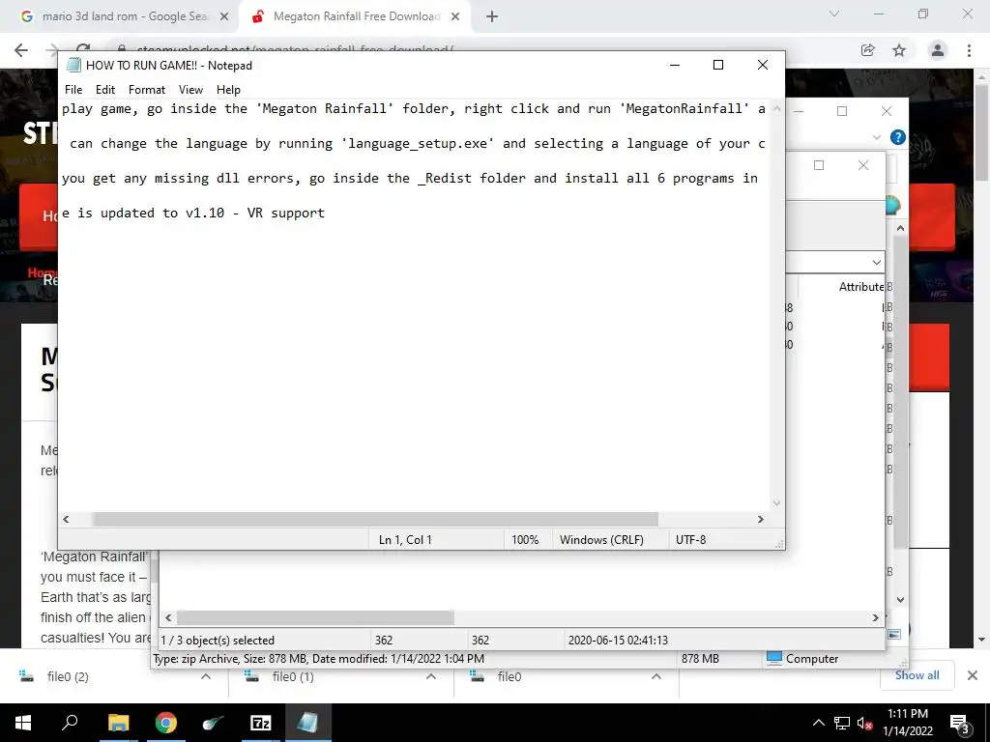
Task: Click Notepad vertical scrollbar down arrow
Action: (776, 502)
